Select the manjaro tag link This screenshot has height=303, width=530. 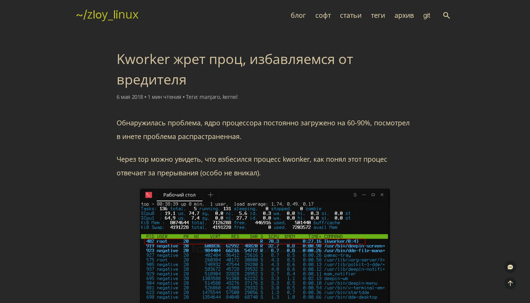coord(210,97)
